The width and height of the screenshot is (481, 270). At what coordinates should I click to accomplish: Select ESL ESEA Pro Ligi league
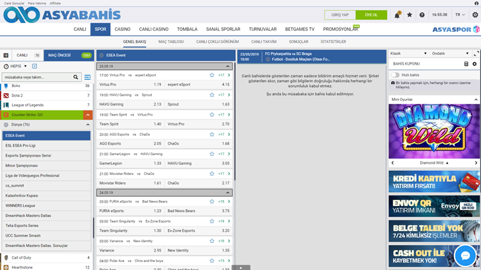point(47,146)
